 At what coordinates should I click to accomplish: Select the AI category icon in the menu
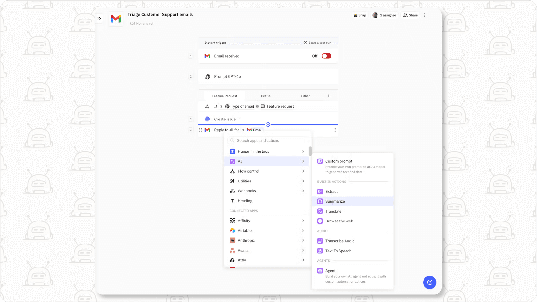pyautogui.click(x=232, y=161)
